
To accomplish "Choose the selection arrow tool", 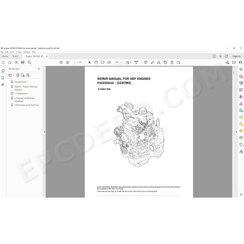I will coord(90,62).
